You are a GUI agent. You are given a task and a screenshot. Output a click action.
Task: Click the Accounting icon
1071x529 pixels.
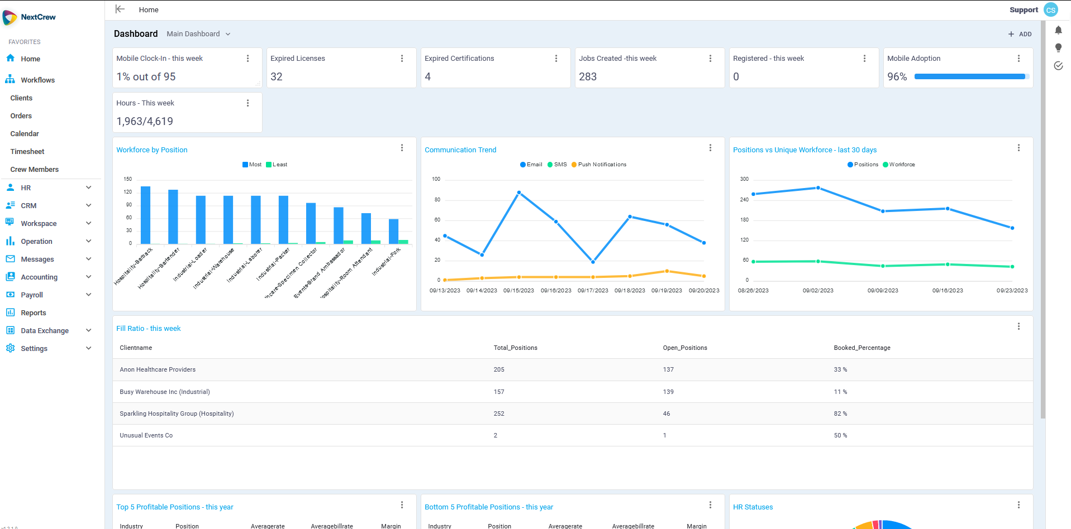coord(10,277)
